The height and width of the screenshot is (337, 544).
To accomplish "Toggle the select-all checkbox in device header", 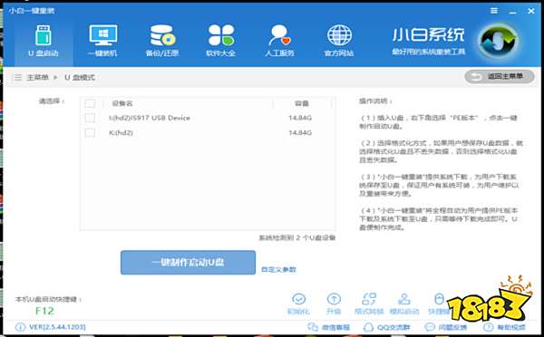I will click(90, 103).
